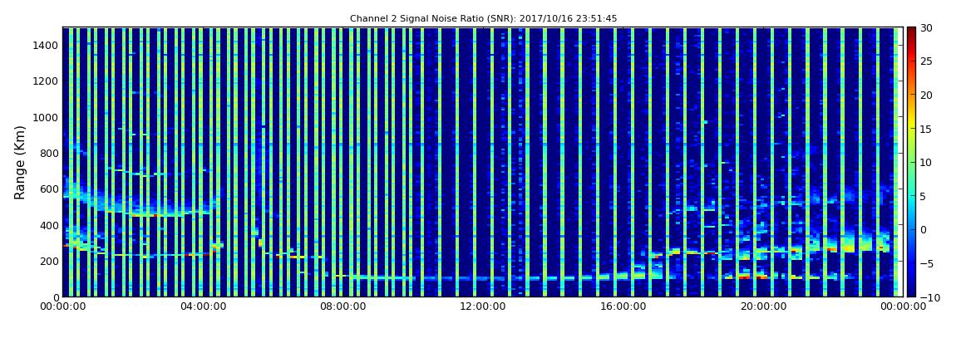Click the colorbar '10' tick label

coord(926,163)
